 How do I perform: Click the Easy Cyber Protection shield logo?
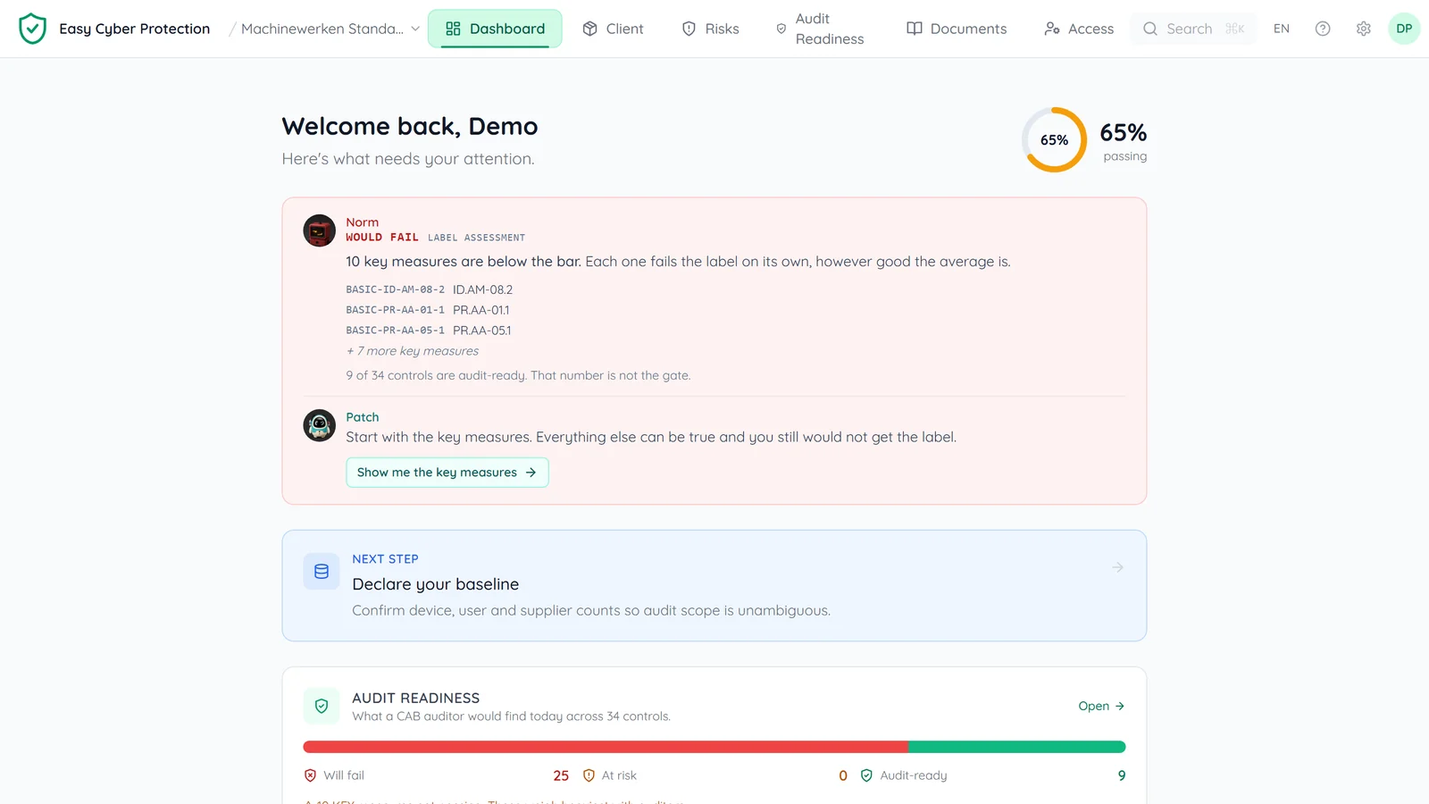pyautogui.click(x=32, y=29)
